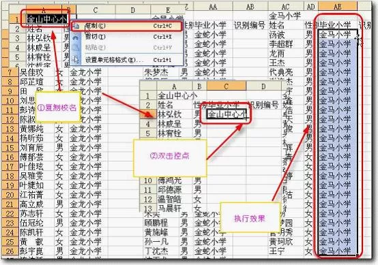Click the 林宥铨 cell in the inset sheet
The width and height of the screenshot is (378, 265).
click(175, 133)
